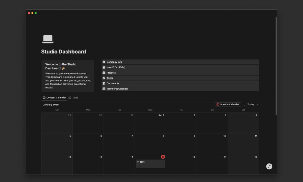This screenshot has height=182, width=303.
Task: Click the highlighted date 15 badge
Action: point(163,157)
